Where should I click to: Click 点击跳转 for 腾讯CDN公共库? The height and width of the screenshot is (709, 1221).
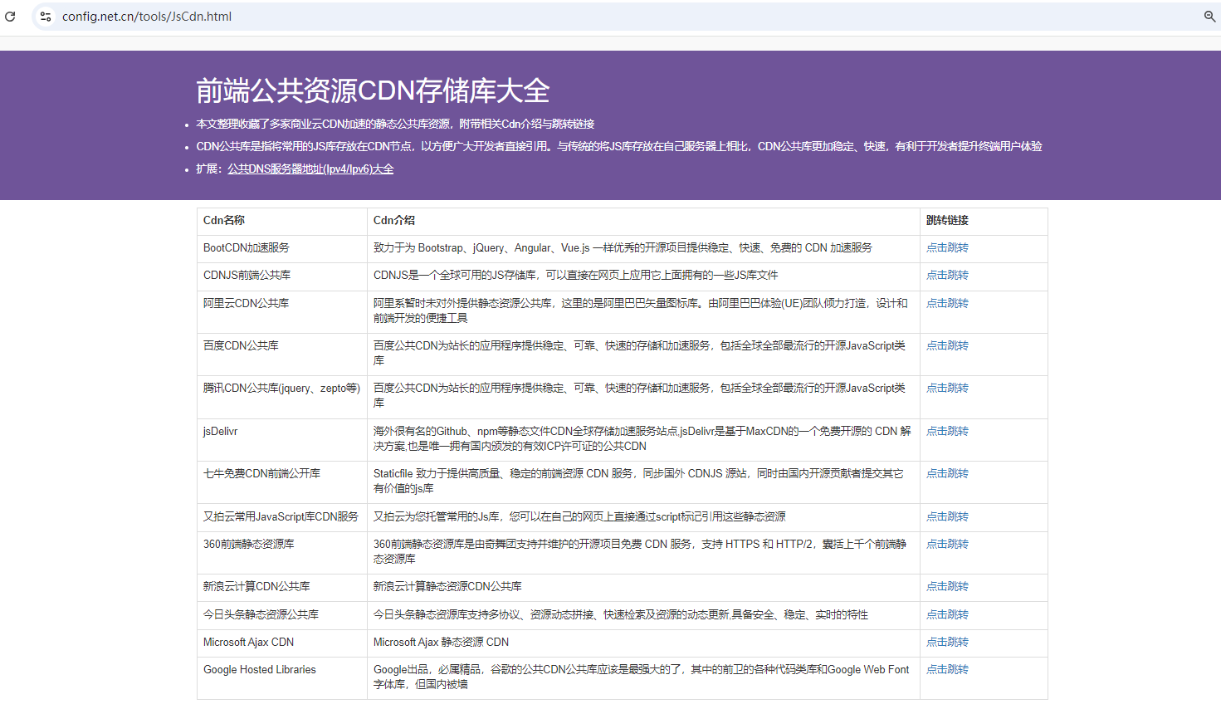[x=947, y=388]
